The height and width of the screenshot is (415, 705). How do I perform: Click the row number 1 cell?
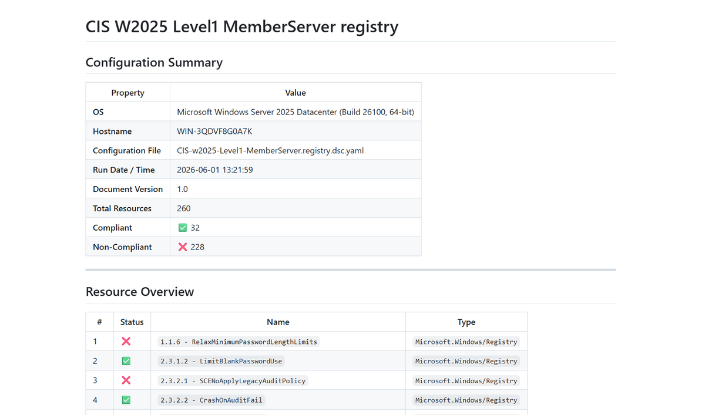pyautogui.click(x=100, y=341)
